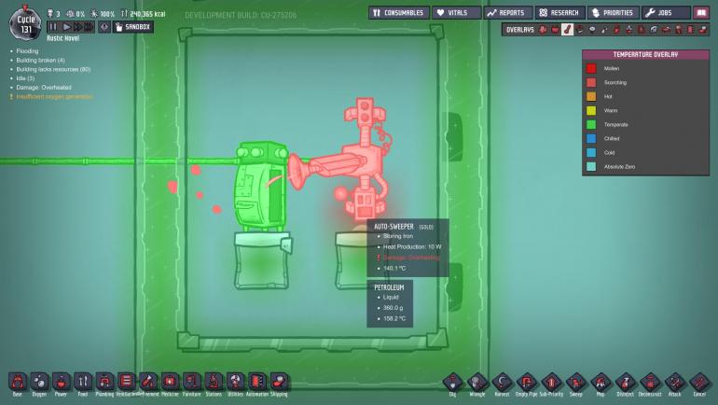Set game speed to fastest

point(89,27)
